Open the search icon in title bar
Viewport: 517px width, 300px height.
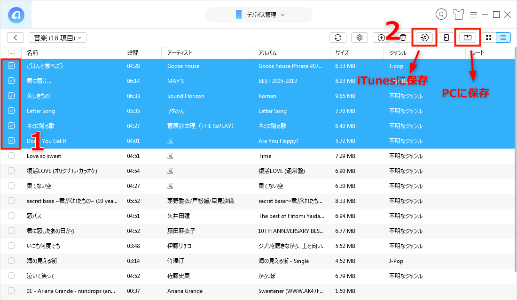[441, 14]
